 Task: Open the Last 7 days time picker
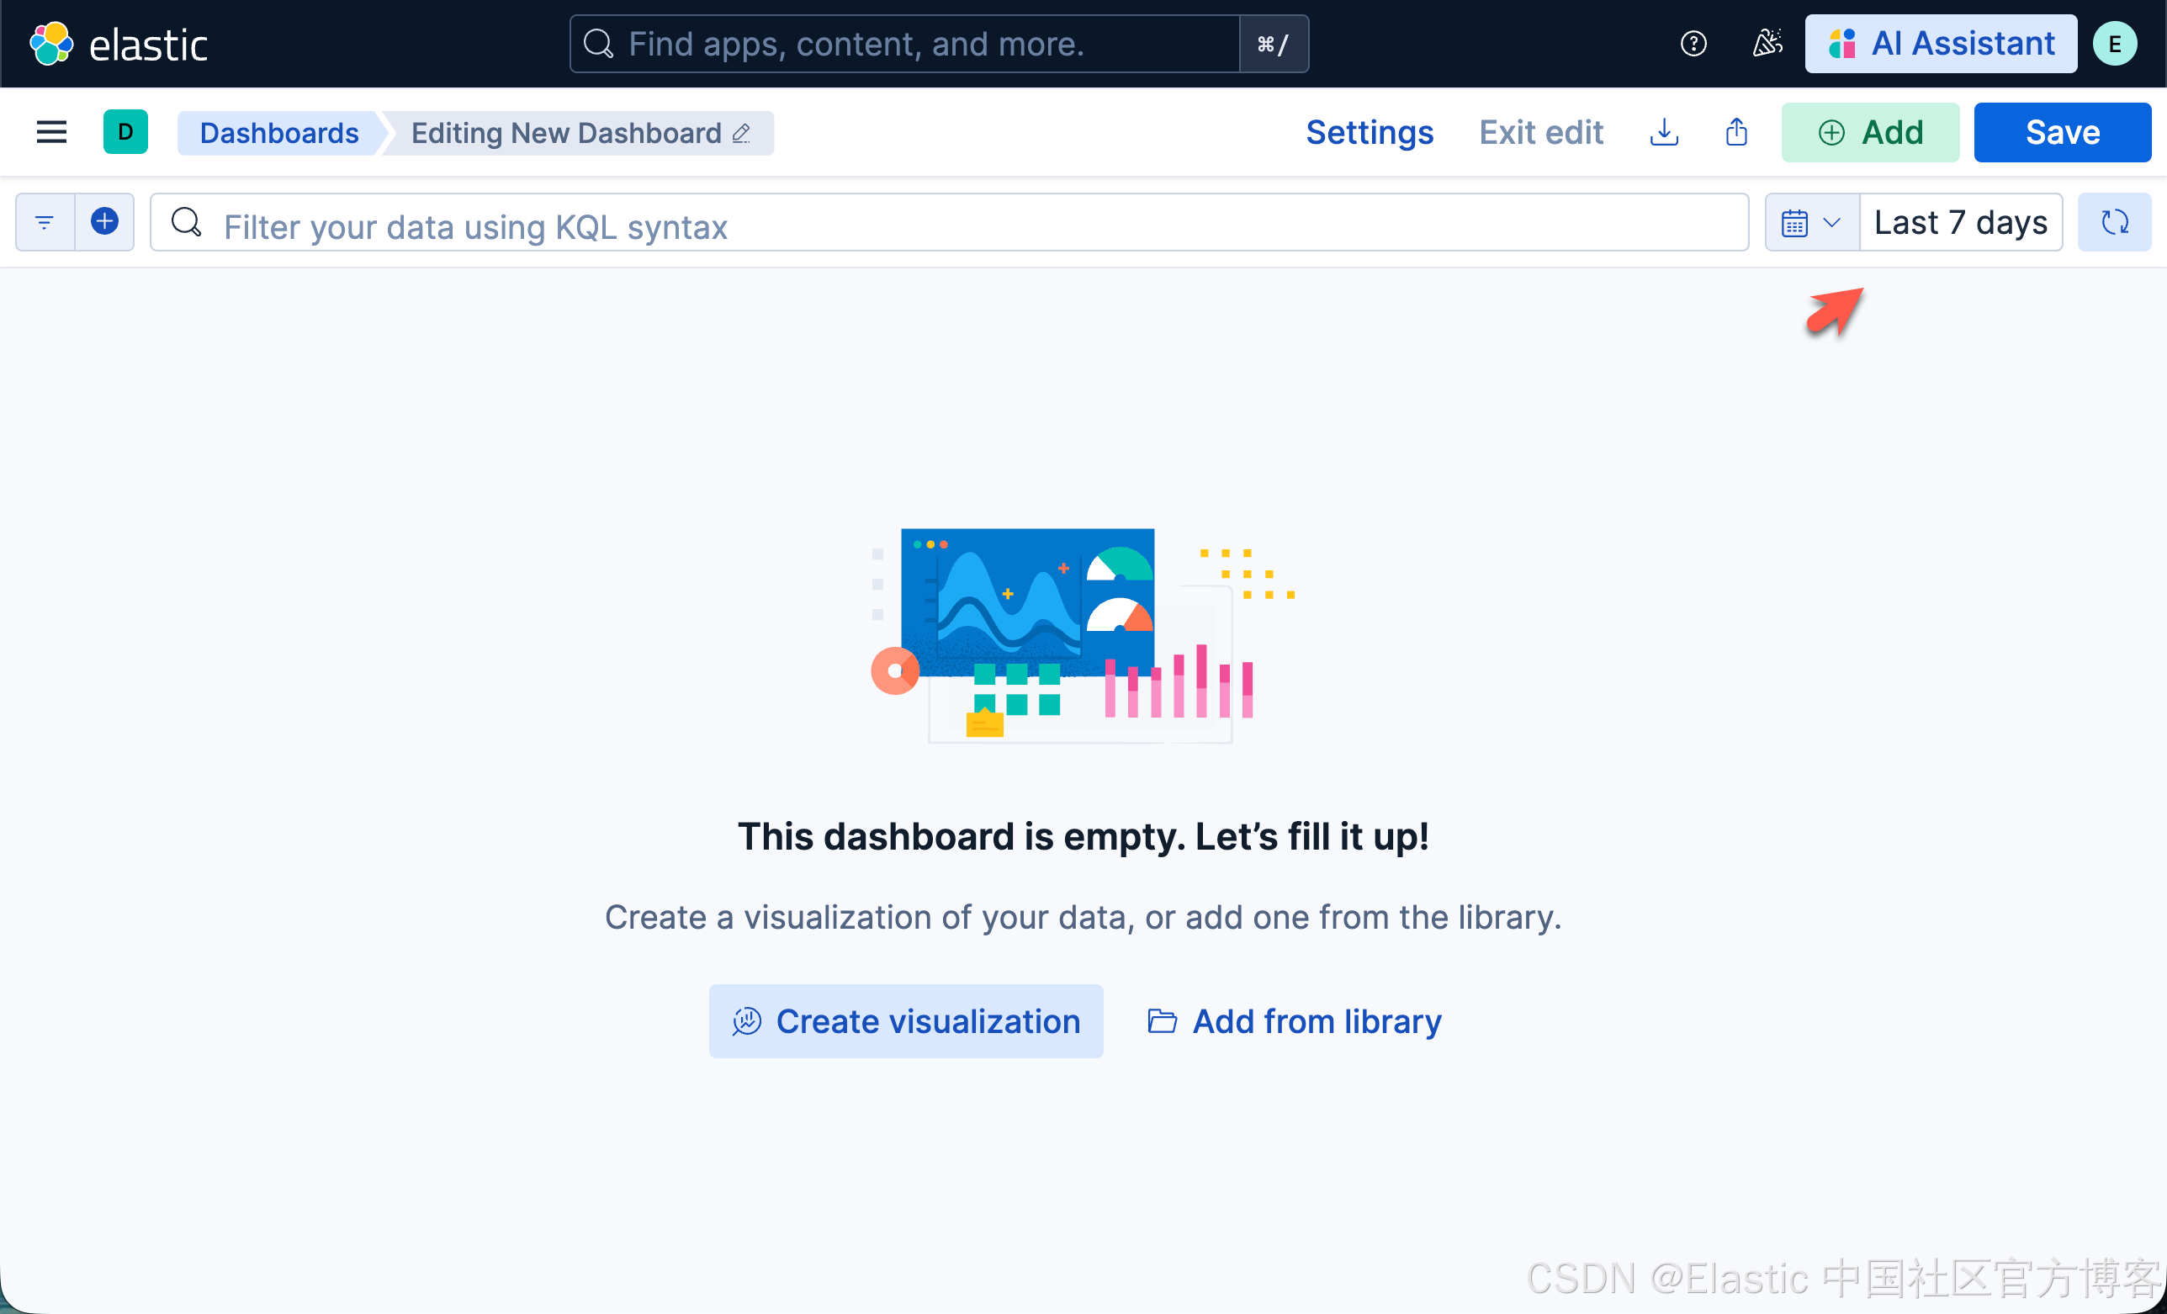1960,223
